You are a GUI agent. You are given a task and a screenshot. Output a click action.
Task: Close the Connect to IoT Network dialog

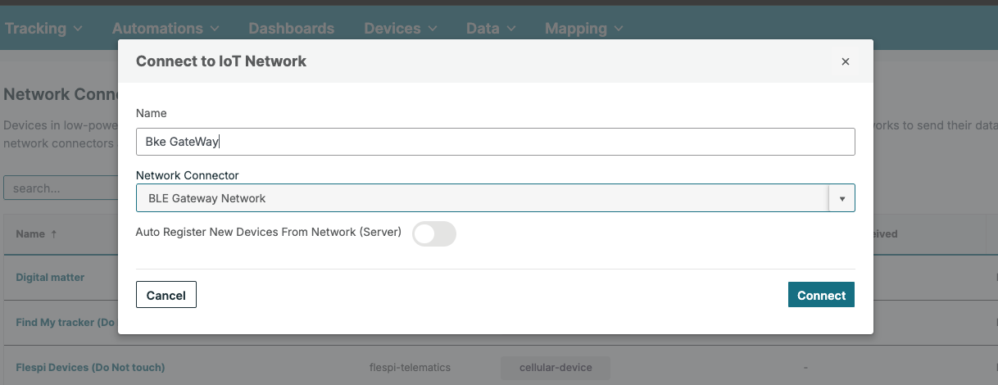pyautogui.click(x=845, y=61)
